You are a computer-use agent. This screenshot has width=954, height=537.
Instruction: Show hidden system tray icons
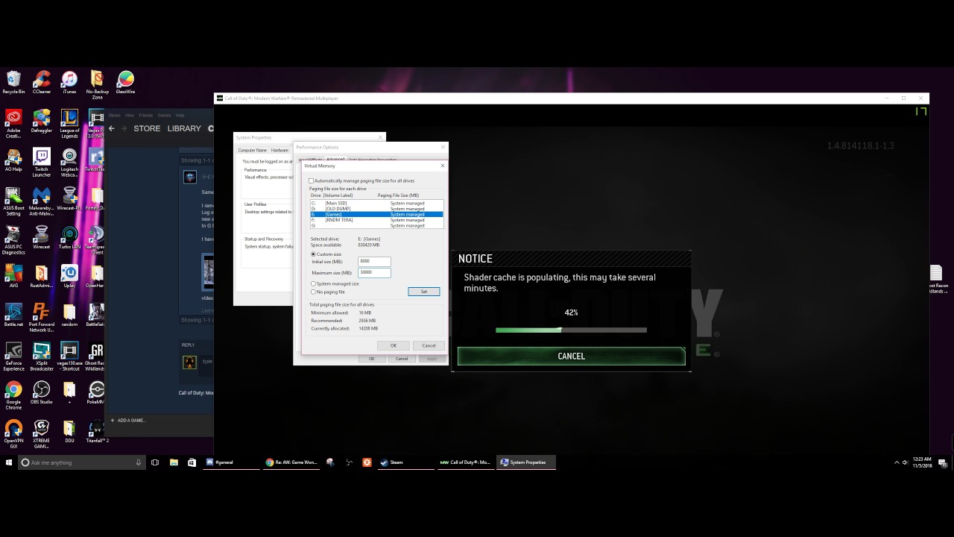click(897, 462)
